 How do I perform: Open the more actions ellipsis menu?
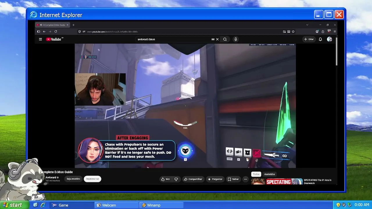click(246, 179)
